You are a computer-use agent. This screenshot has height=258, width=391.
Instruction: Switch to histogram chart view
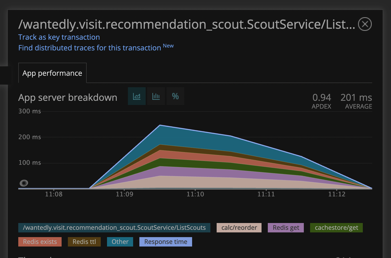pos(156,96)
